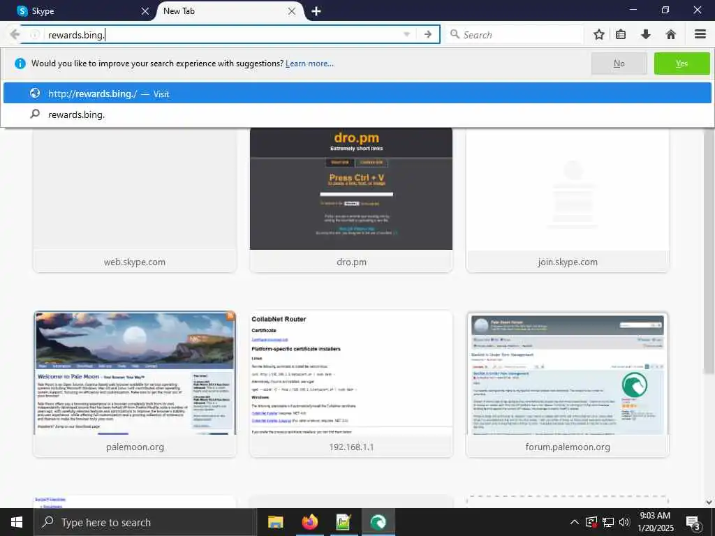The height and width of the screenshot is (536, 715).
Task: Launch Firefox from taskbar
Action: point(309,522)
